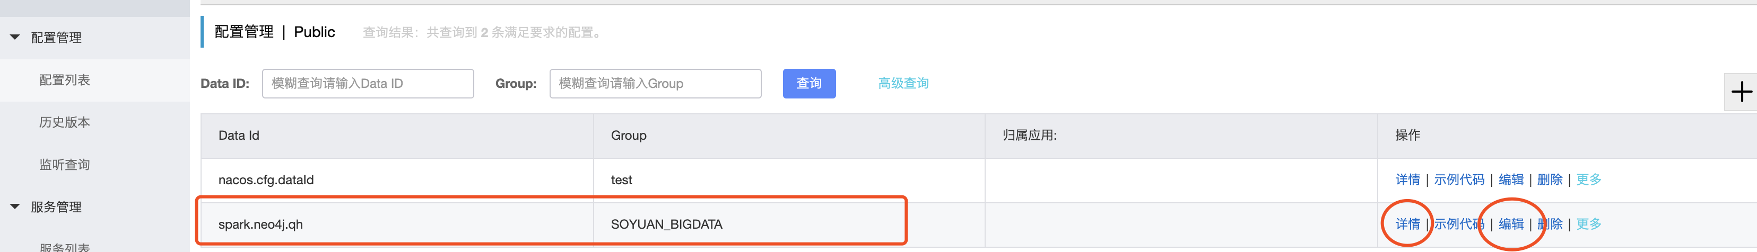Image resolution: width=1757 pixels, height=252 pixels.
Task: Open 示例代码 for nacos.cfg.dataId
Action: tap(1459, 179)
